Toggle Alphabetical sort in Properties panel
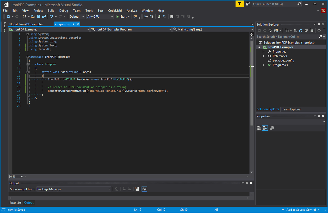Viewport: 328px width, 213px height. pos(265,128)
